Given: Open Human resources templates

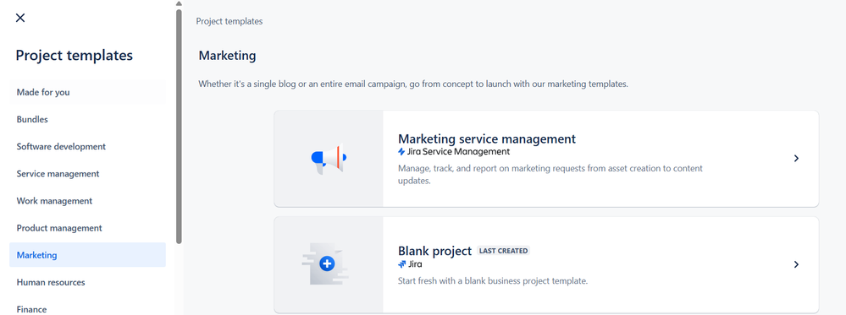Looking at the screenshot, I should coord(87,282).
